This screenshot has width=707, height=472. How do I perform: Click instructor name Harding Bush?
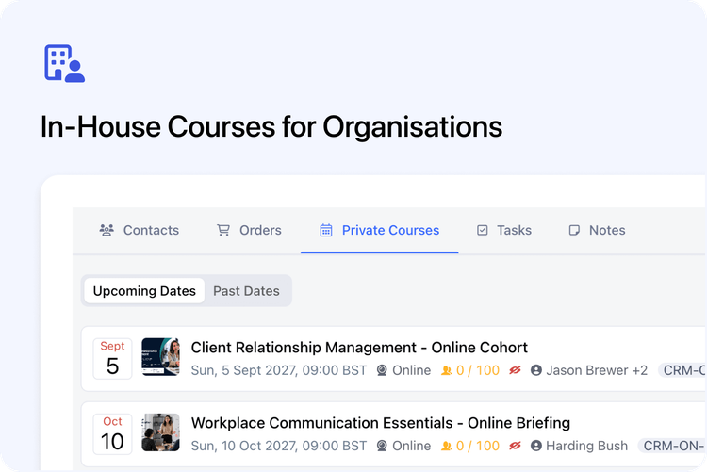pos(586,446)
